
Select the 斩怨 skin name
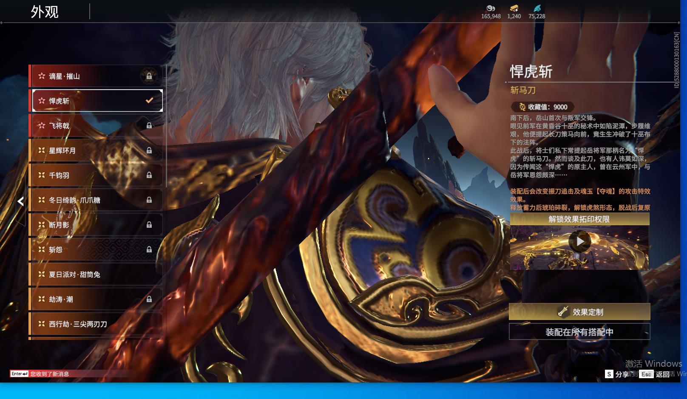point(56,249)
